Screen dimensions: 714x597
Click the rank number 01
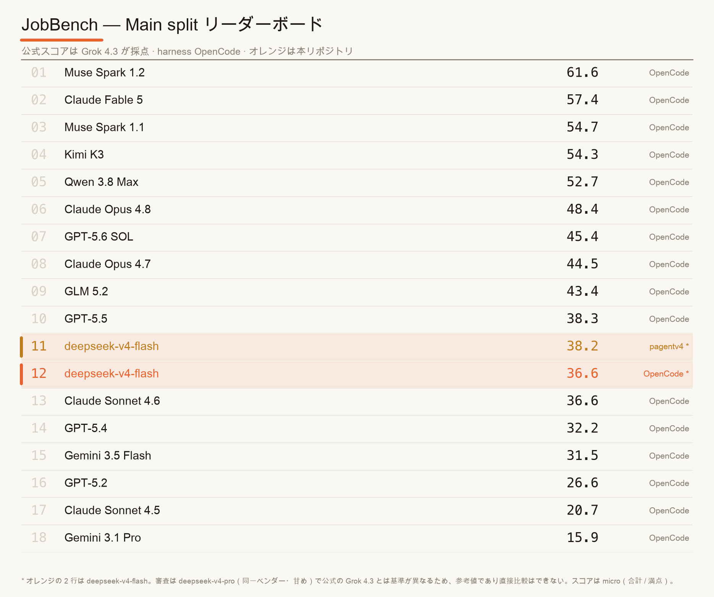(39, 73)
